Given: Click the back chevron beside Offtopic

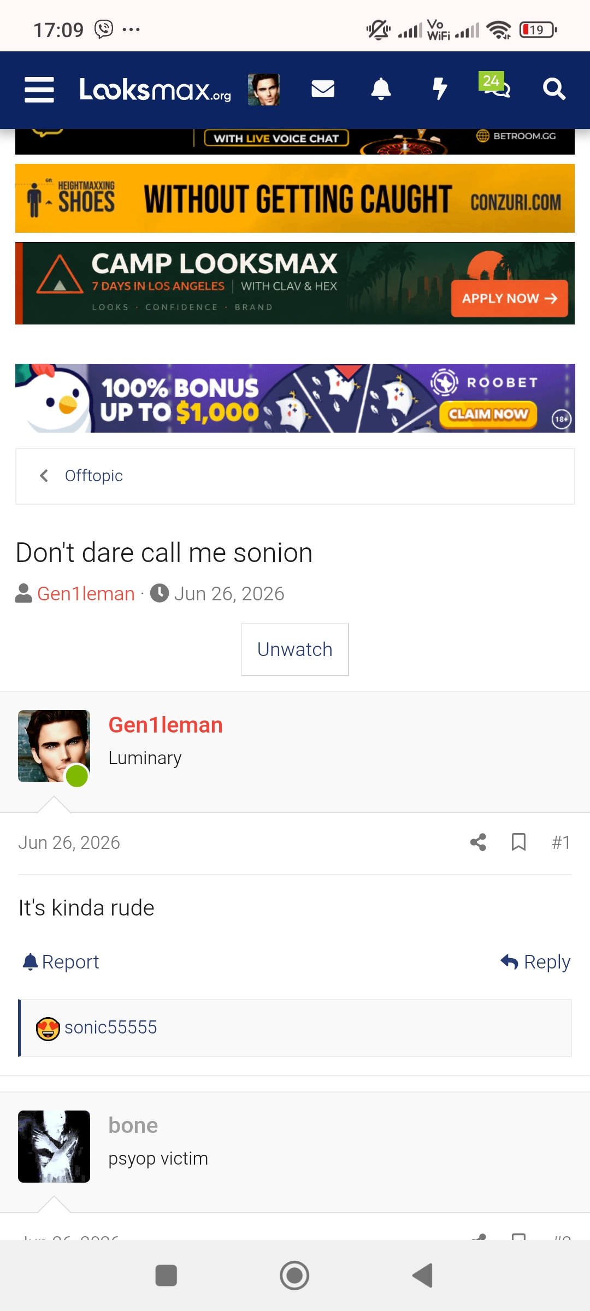Looking at the screenshot, I should 44,476.
